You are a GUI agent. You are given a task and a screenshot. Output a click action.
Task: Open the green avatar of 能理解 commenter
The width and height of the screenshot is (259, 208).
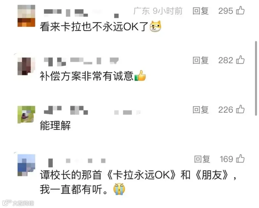[x=26, y=115]
